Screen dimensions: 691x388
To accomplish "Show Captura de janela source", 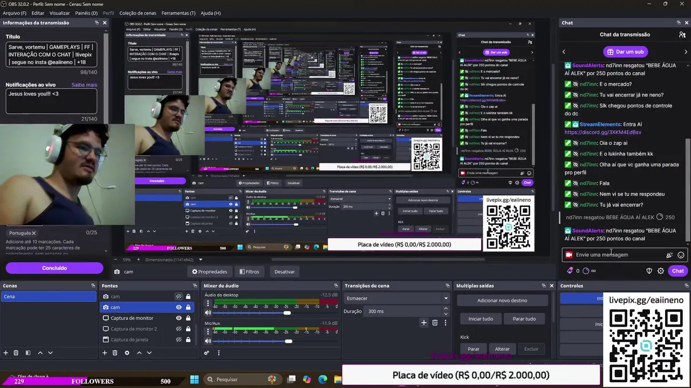I will pyautogui.click(x=179, y=339).
